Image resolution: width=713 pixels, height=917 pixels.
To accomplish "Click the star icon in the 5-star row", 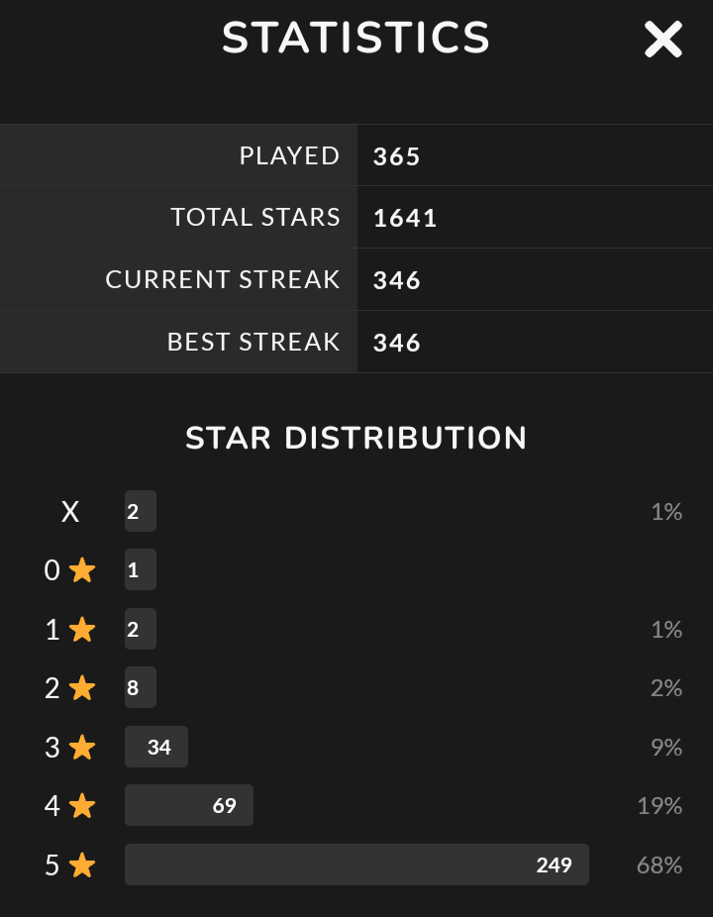I will tap(82, 866).
